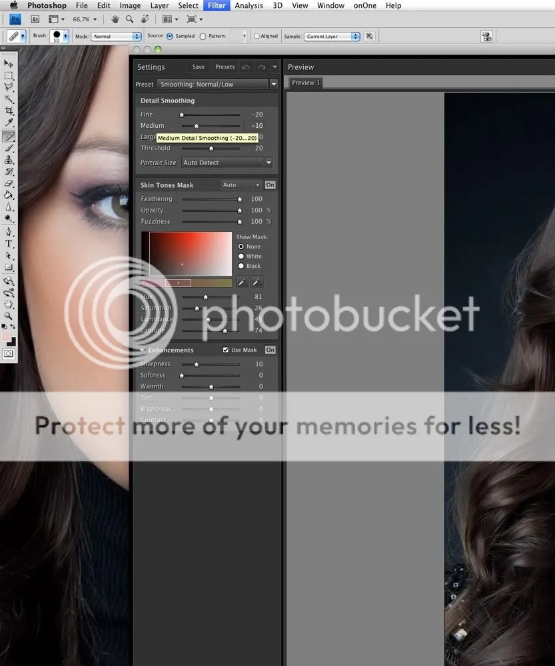Open the Brush picker dropdown
This screenshot has height=666, width=555.
click(x=65, y=37)
